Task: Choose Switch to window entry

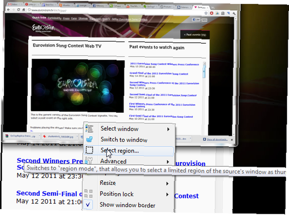Action: 129,139
